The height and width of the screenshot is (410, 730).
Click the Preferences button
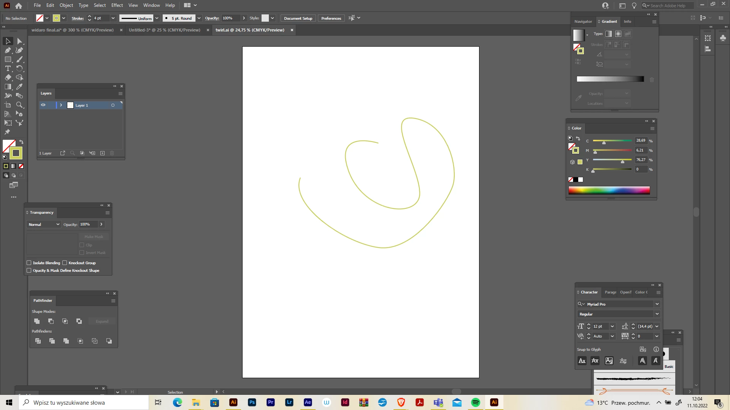(331, 18)
